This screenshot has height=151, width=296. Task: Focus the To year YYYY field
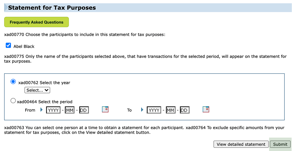(x=154, y=110)
